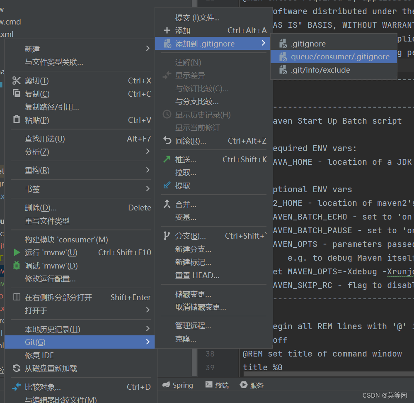414x403 pixels.
Task: Click the Paste clipboard icon
Action: pyautogui.click(x=17, y=120)
